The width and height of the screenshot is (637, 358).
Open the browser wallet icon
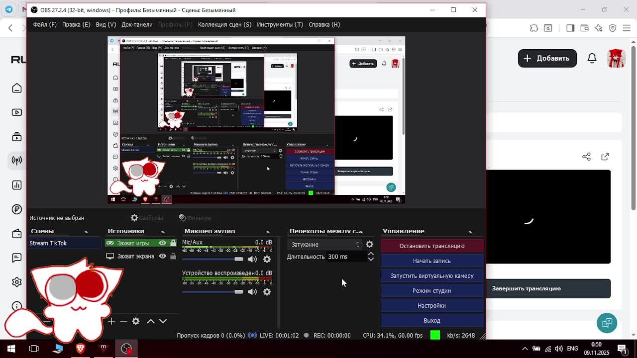(x=584, y=28)
